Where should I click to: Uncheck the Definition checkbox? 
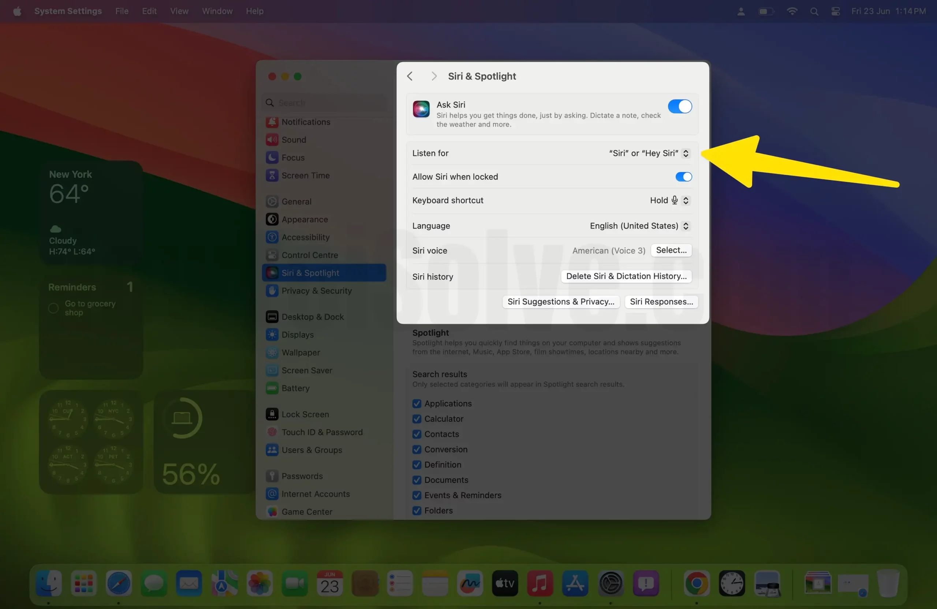click(417, 465)
